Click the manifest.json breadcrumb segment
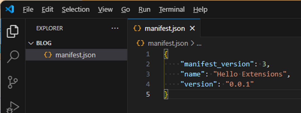 pyautogui.click(x=168, y=43)
